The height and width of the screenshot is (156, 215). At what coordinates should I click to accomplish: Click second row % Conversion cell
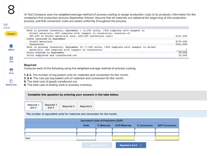click(x=145, y=134)
